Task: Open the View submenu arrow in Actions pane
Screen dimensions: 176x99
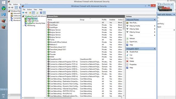Action: tap(155, 35)
